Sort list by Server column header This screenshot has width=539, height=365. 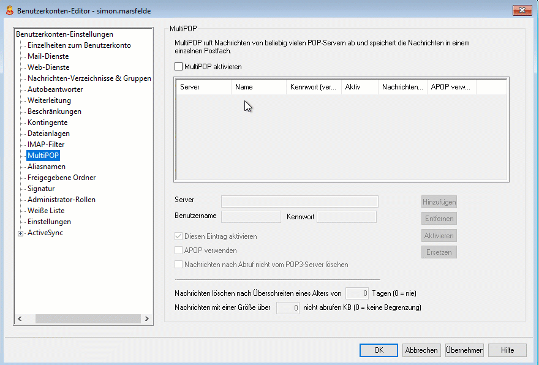point(203,88)
